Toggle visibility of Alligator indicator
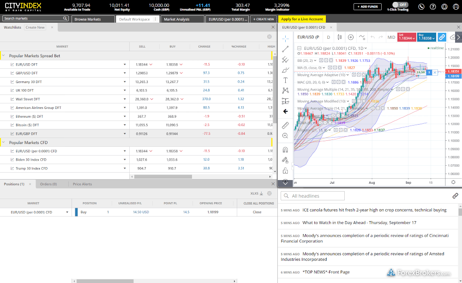The image size is (462, 283). click(336, 130)
